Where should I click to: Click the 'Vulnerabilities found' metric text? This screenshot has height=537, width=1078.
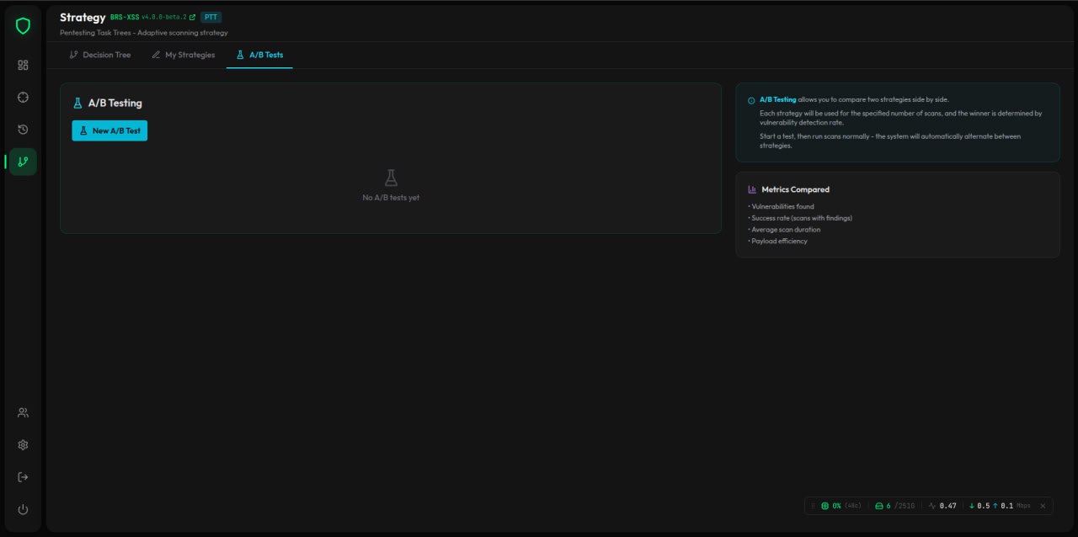click(782, 206)
